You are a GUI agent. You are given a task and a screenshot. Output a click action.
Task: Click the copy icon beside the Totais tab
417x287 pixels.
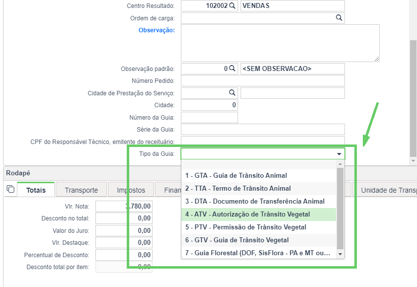coord(10,189)
